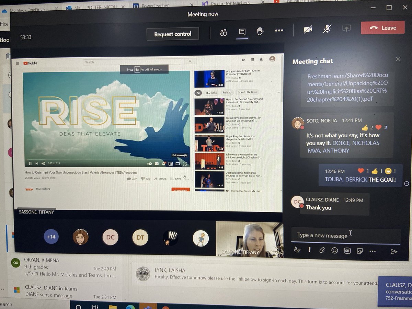Toggle YouTube theater mode
The width and height of the screenshot is (412, 309).
178,164
